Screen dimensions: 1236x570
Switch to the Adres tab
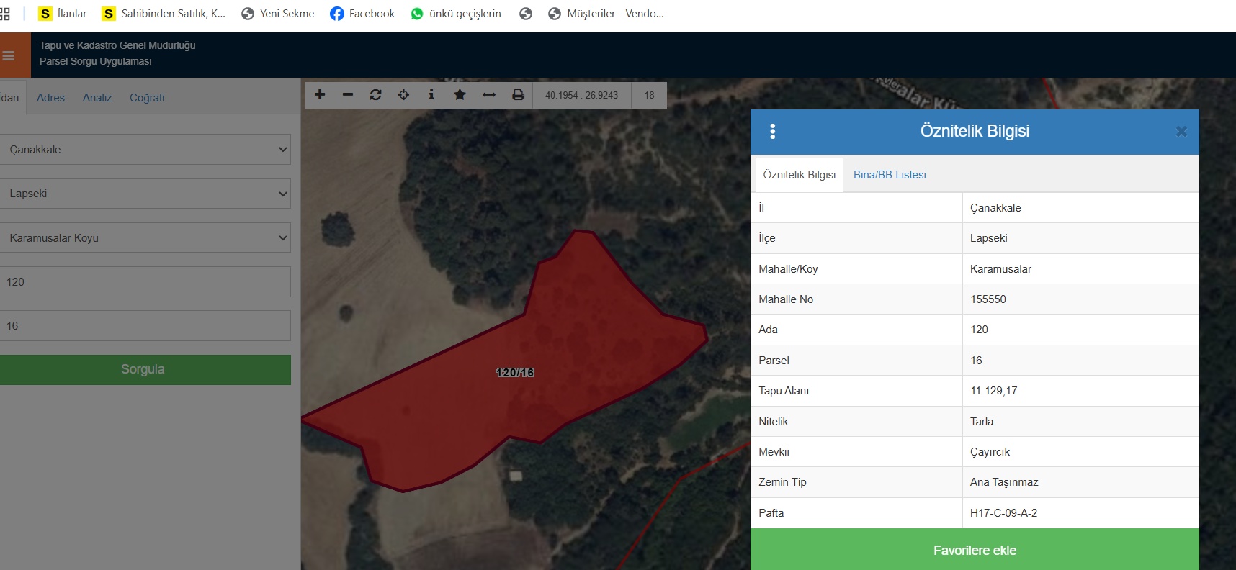click(x=50, y=98)
